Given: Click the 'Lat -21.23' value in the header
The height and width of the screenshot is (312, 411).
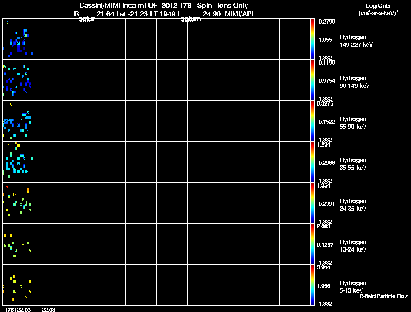Looking at the screenshot, I should point(132,14).
